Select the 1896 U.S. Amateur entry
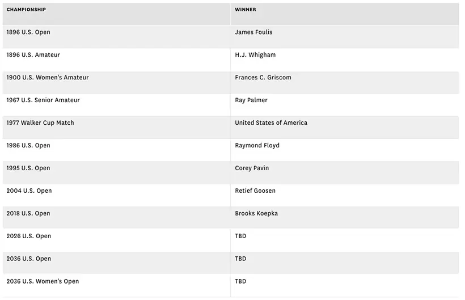This screenshot has width=465, height=300. click(33, 55)
